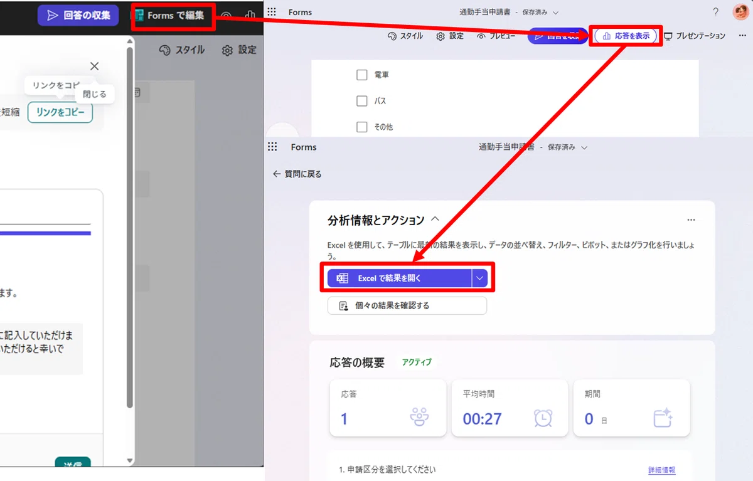Click スタイル palette in the dimmed left window
Screen dimensions: 753x481
pos(182,50)
